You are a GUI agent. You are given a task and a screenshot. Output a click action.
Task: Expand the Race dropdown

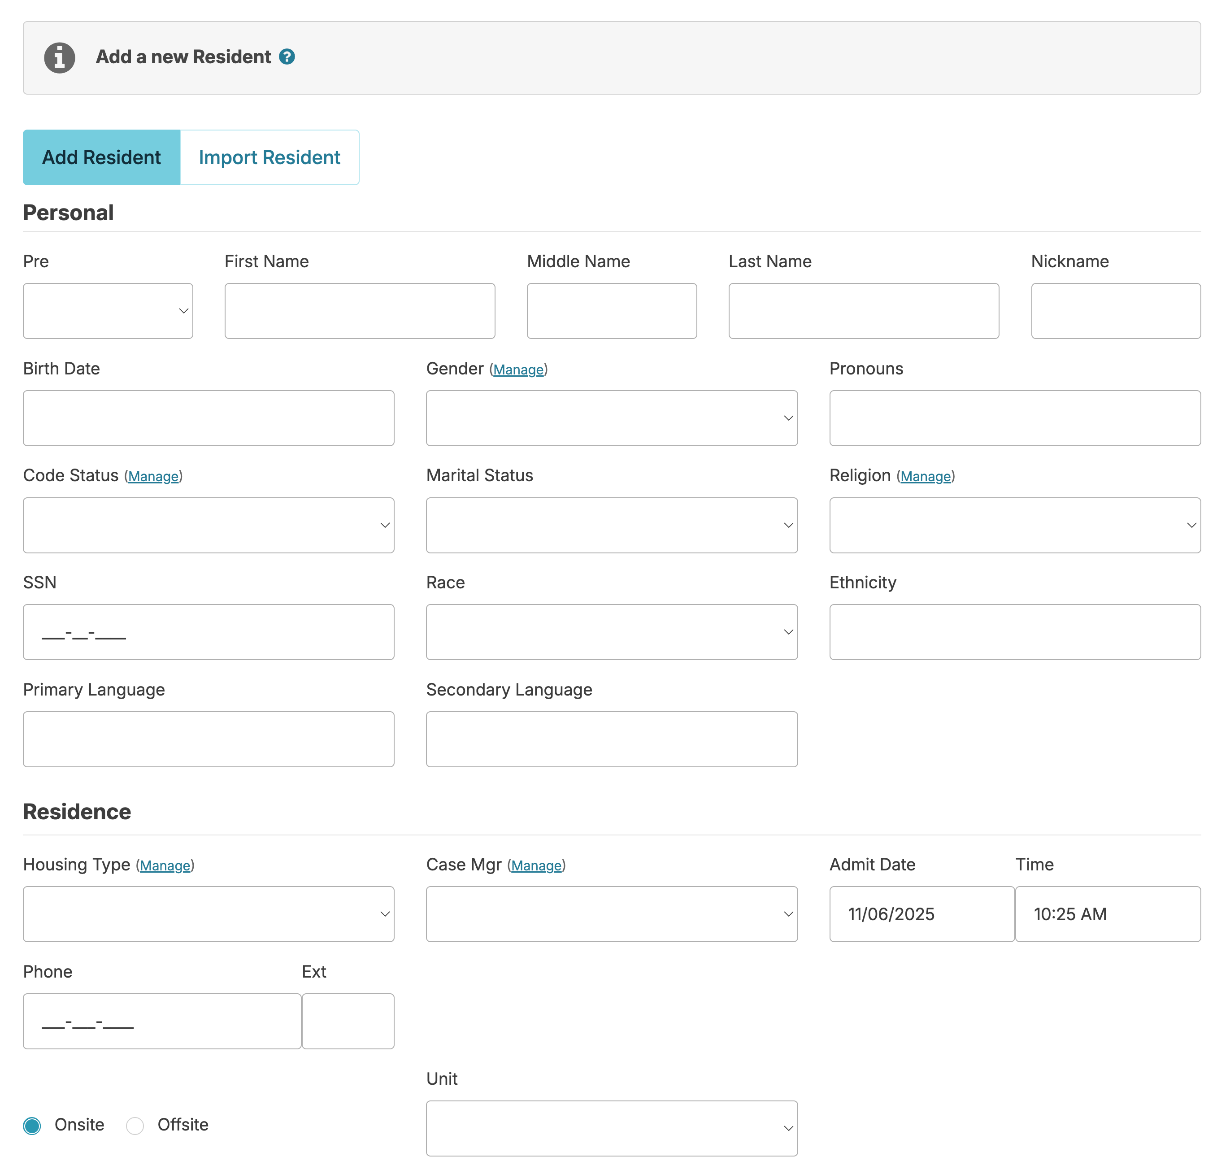611,632
